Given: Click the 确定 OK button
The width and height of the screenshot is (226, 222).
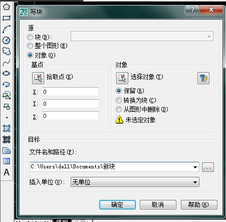Looking at the screenshot, I should click(117, 204).
